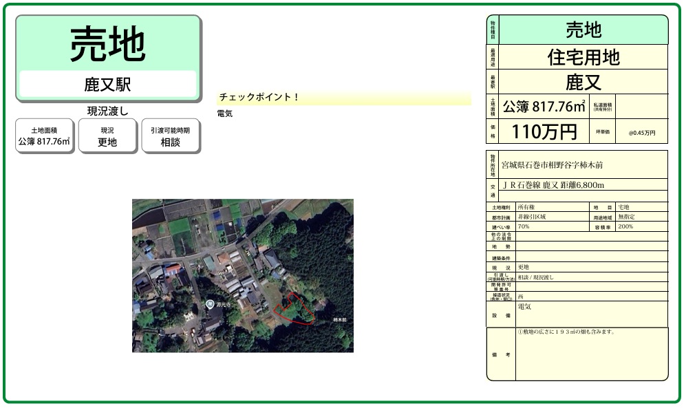Click the ＪＲ石巻線 鹿又 距離6,800m cell
This screenshot has height=408, width=686.
point(553,185)
